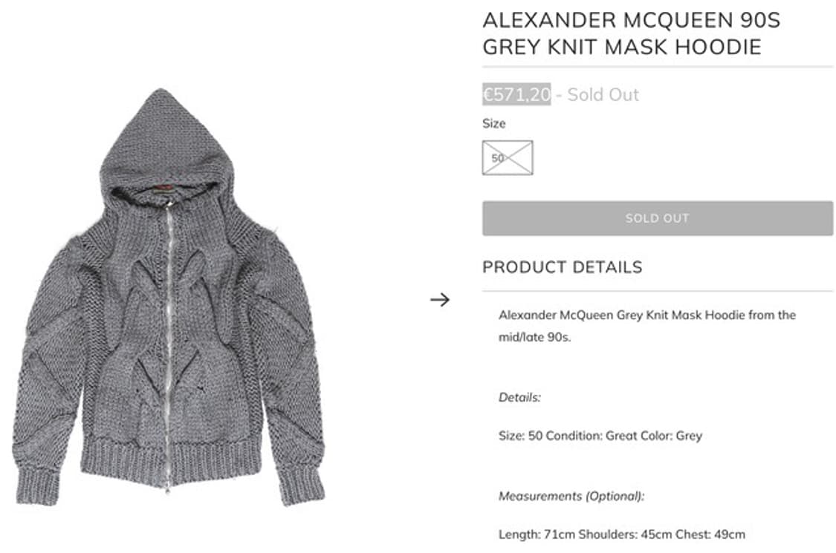Select the crossed-out size 50 option
Viewport: 836px width, 553px height.
coord(507,158)
